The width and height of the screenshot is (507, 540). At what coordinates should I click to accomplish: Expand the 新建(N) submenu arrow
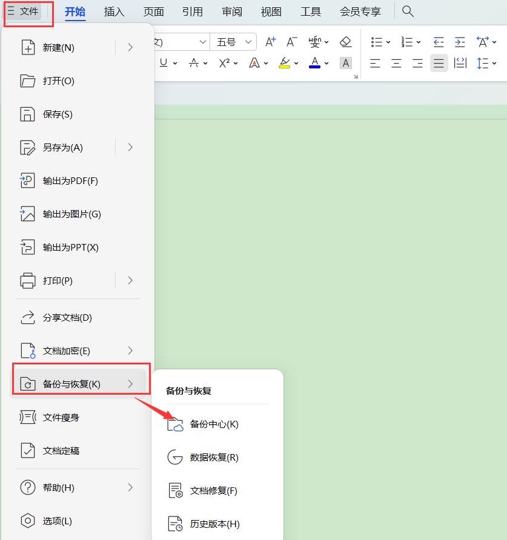(x=130, y=47)
